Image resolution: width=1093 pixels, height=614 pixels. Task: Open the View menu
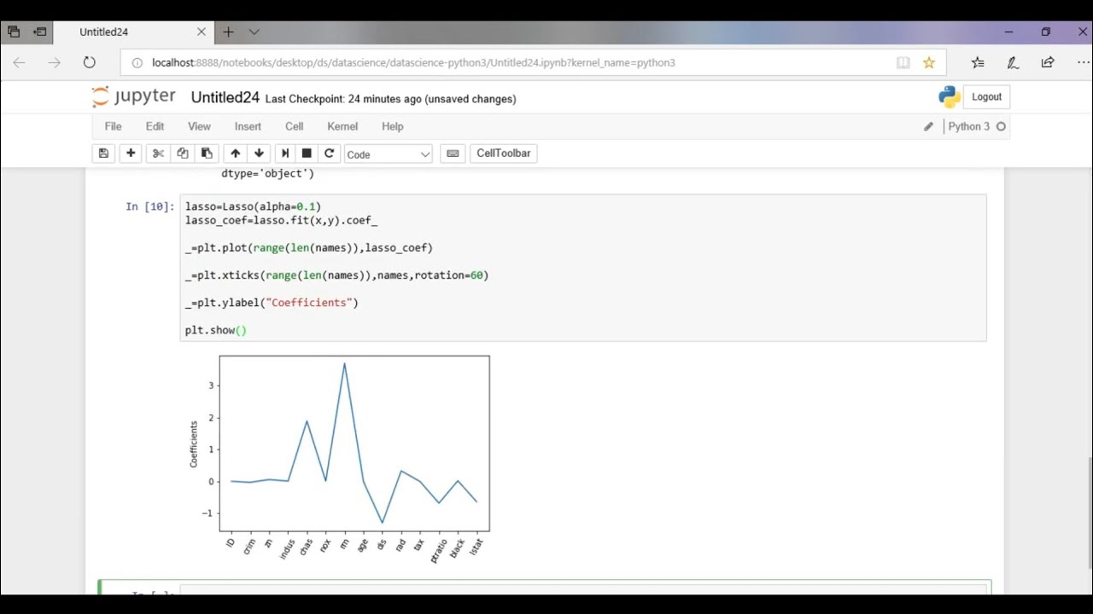199,126
